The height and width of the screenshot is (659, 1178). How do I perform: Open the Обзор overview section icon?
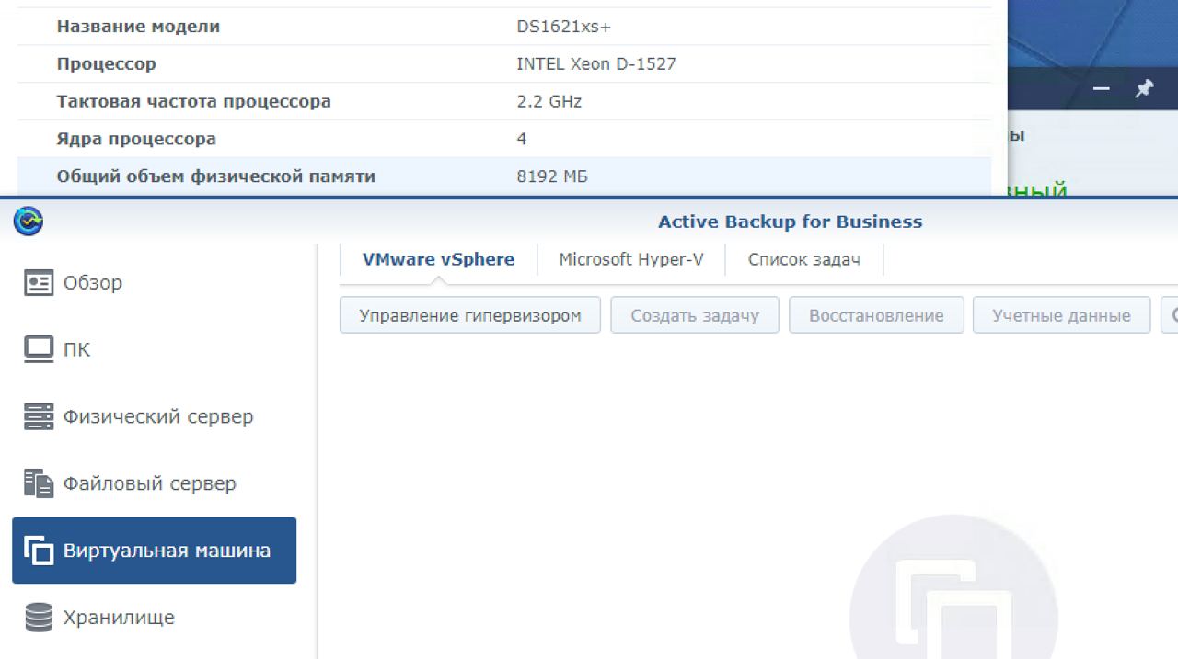pos(39,283)
